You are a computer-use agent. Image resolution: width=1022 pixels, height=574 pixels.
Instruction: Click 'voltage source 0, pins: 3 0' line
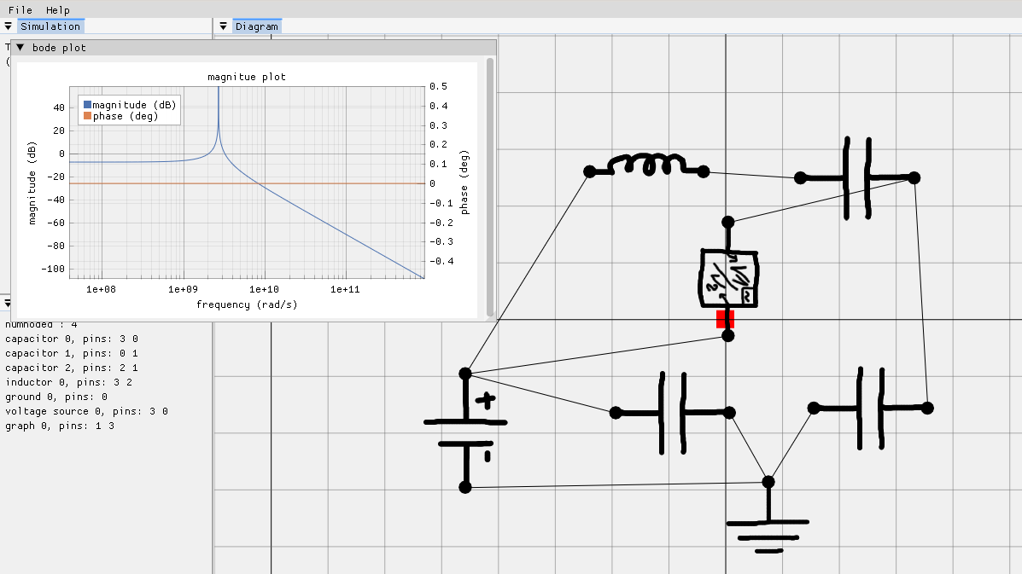click(x=87, y=411)
